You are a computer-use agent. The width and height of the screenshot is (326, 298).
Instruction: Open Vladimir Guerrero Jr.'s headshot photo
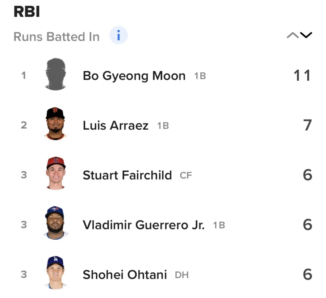click(55, 223)
